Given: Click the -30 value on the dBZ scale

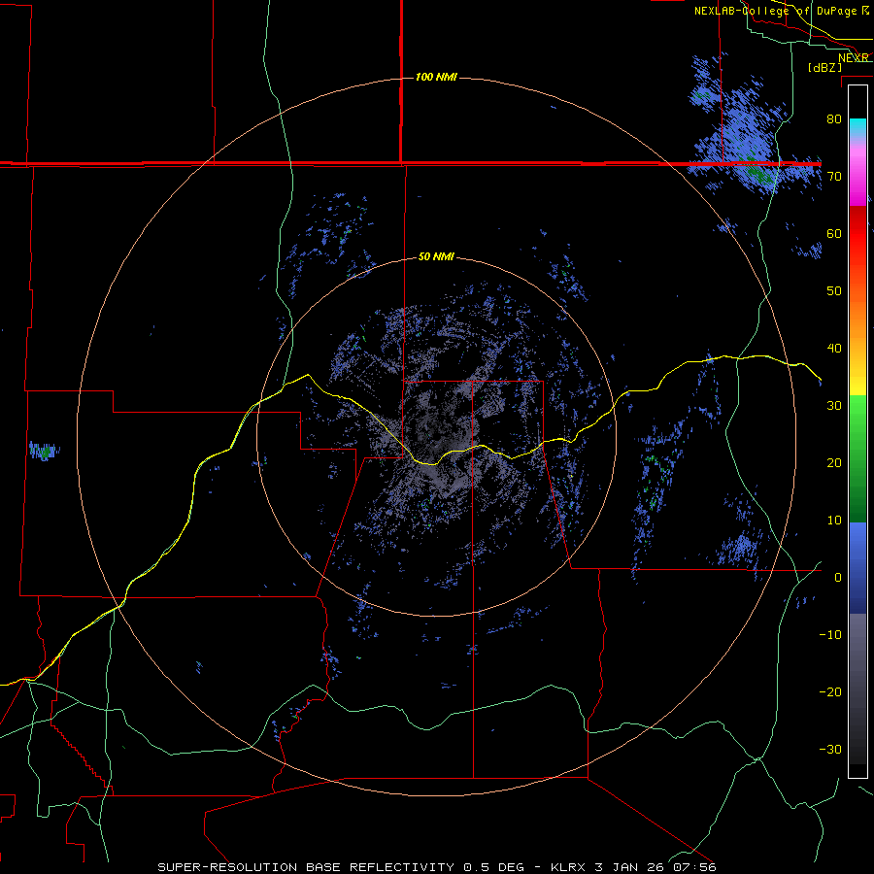Looking at the screenshot, I should [830, 750].
